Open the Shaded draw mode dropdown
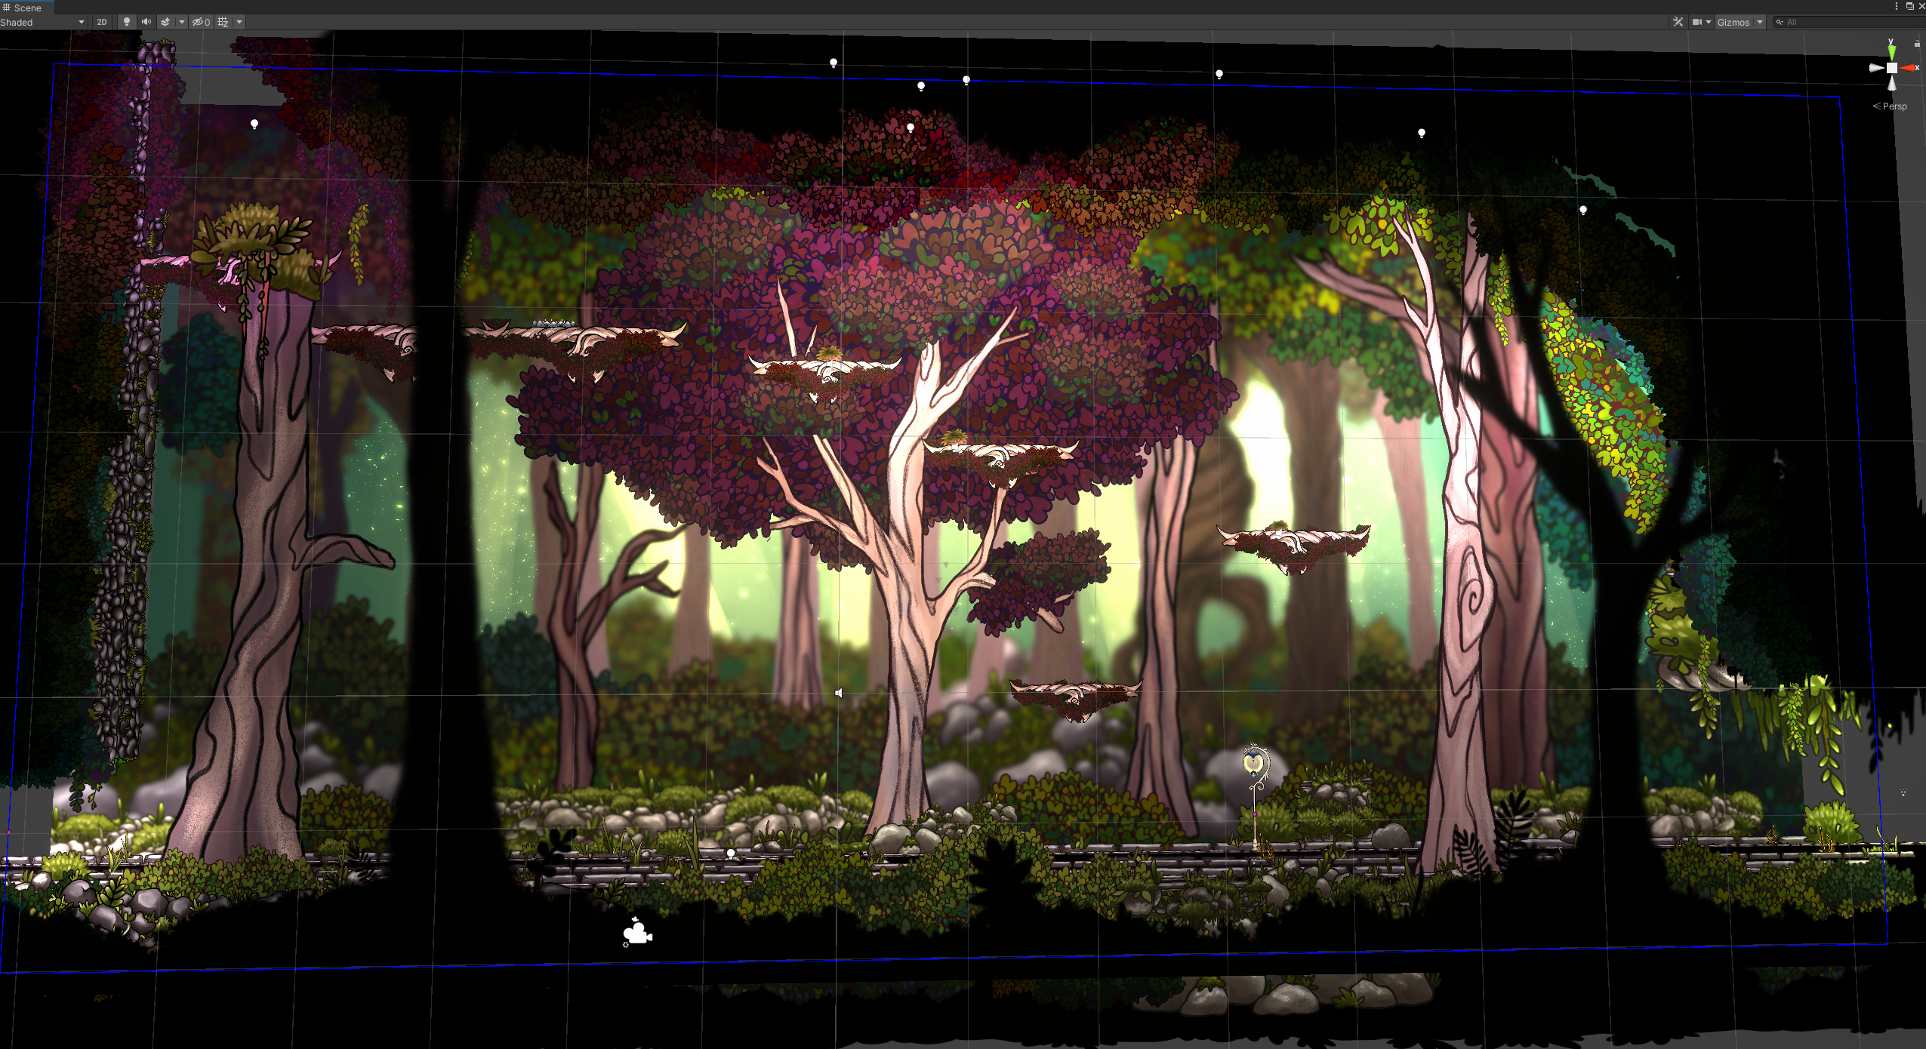 point(42,22)
